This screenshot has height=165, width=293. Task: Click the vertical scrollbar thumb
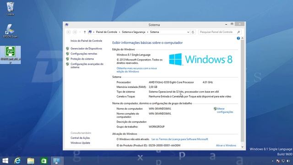[x=242, y=91]
